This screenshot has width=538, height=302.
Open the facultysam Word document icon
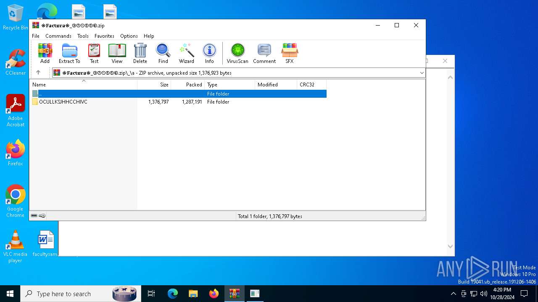pyautogui.click(x=45, y=243)
